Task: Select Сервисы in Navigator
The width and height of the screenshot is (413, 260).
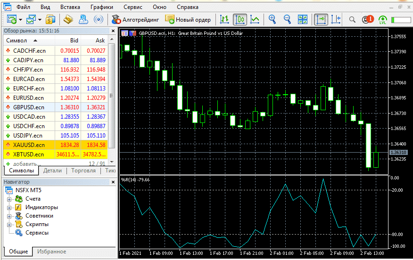Action: (x=37, y=233)
